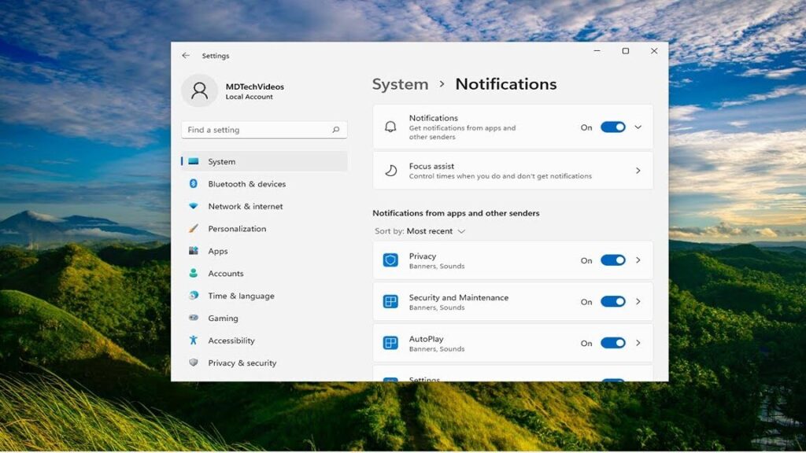The height and width of the screenshot is (453, 806).
Task: Go back using the back arrow
Action: tap(186, 55)
